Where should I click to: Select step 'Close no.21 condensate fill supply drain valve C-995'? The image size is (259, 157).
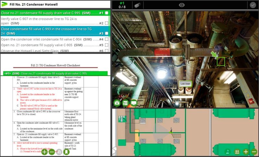pyautogui.click(x=49, y=13)
